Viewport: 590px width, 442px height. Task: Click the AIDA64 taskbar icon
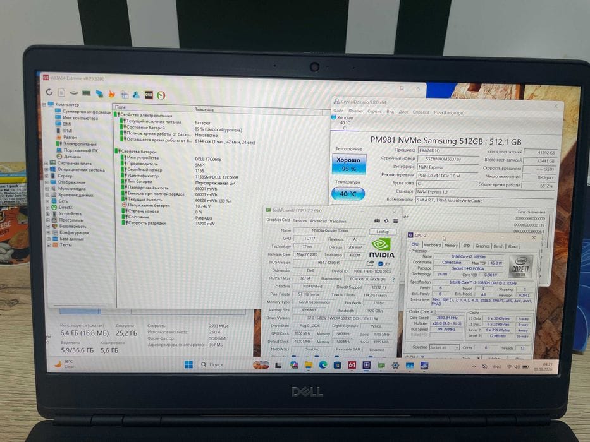(x=352, y=365)
